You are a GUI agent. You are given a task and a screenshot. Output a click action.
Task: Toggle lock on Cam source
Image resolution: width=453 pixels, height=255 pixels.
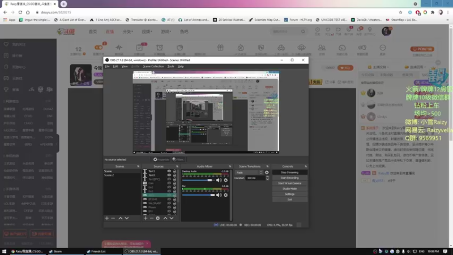(174, 183)
